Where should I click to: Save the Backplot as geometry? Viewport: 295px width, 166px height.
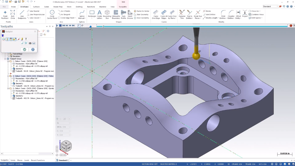[x=34, y=43]
